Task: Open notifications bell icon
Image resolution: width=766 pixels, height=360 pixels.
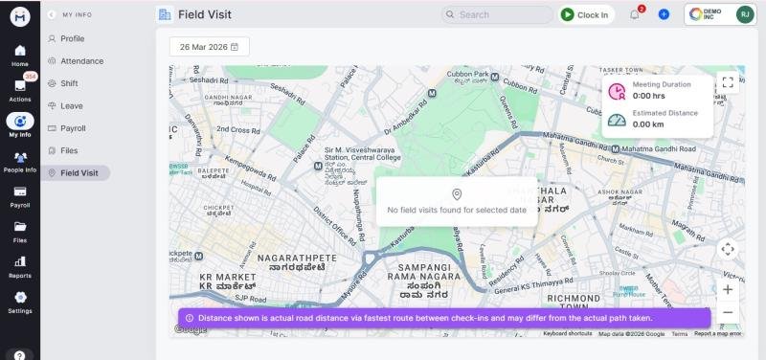Action: (635, 14)
